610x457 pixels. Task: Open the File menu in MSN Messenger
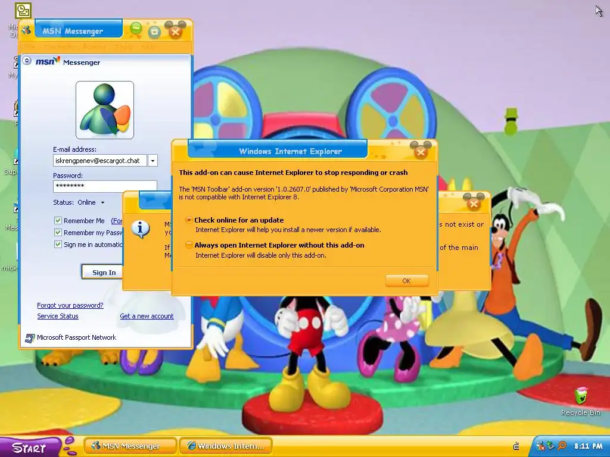(x=30, y=47)
